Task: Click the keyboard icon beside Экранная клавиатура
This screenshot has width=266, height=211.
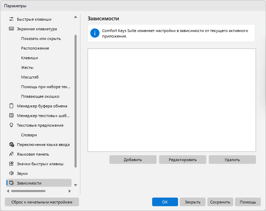Action: click(x=11, y=29)
